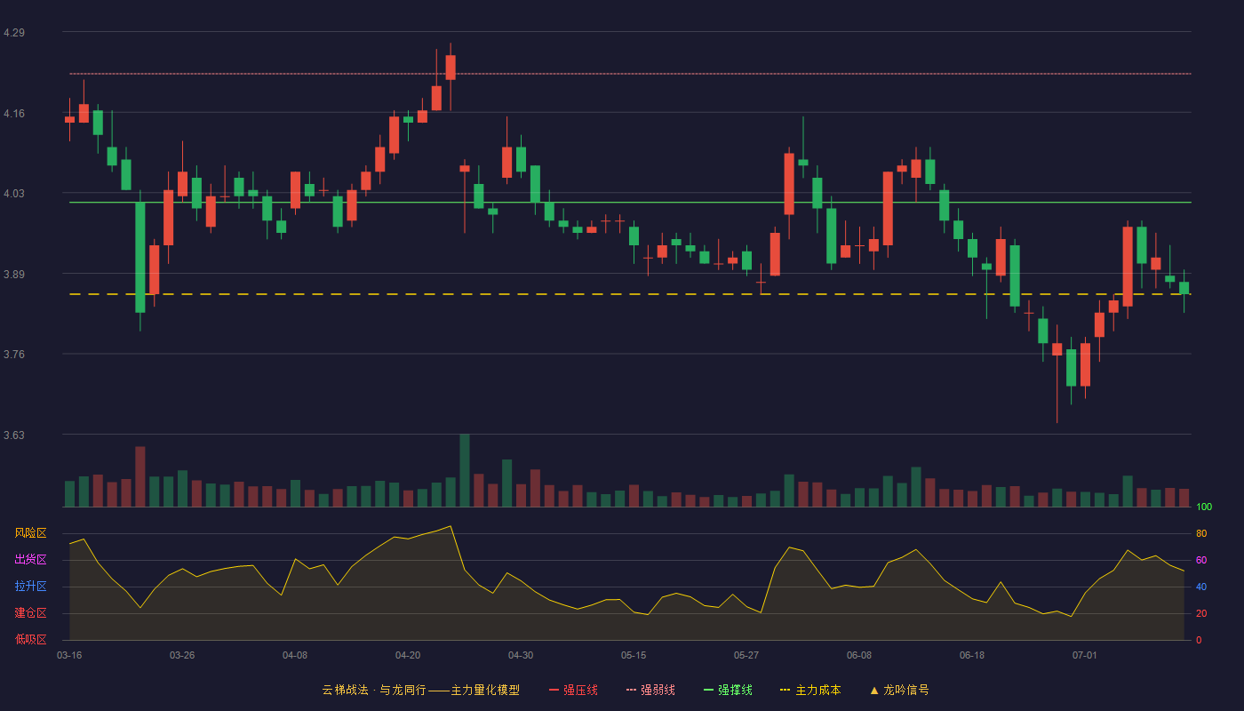This screenshot has height=711, width=1244.
Task: Click the 05-15 date label
Action: pyautogui.click(x=634, y=655)
